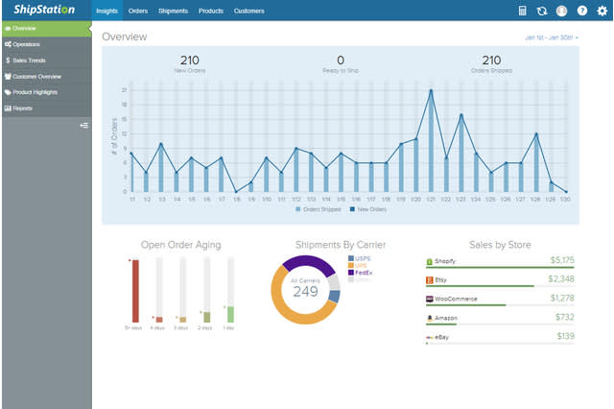
Task: Open the user account avatar
Action: [561, 11]
